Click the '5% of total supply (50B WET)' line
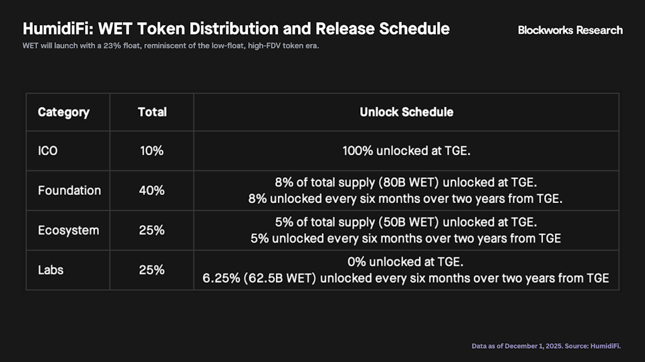 coord(406,223)
